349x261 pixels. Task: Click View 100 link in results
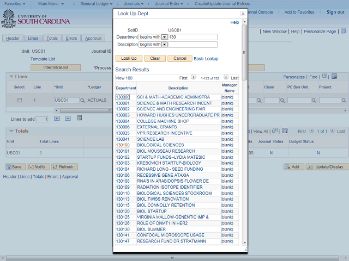coord(124,78)
